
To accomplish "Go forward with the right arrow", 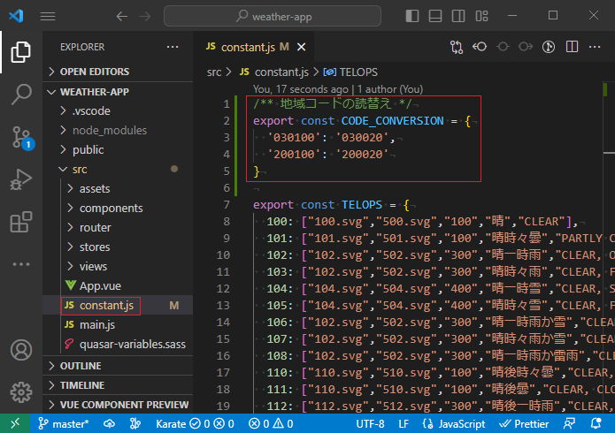I will coord(145,16).
